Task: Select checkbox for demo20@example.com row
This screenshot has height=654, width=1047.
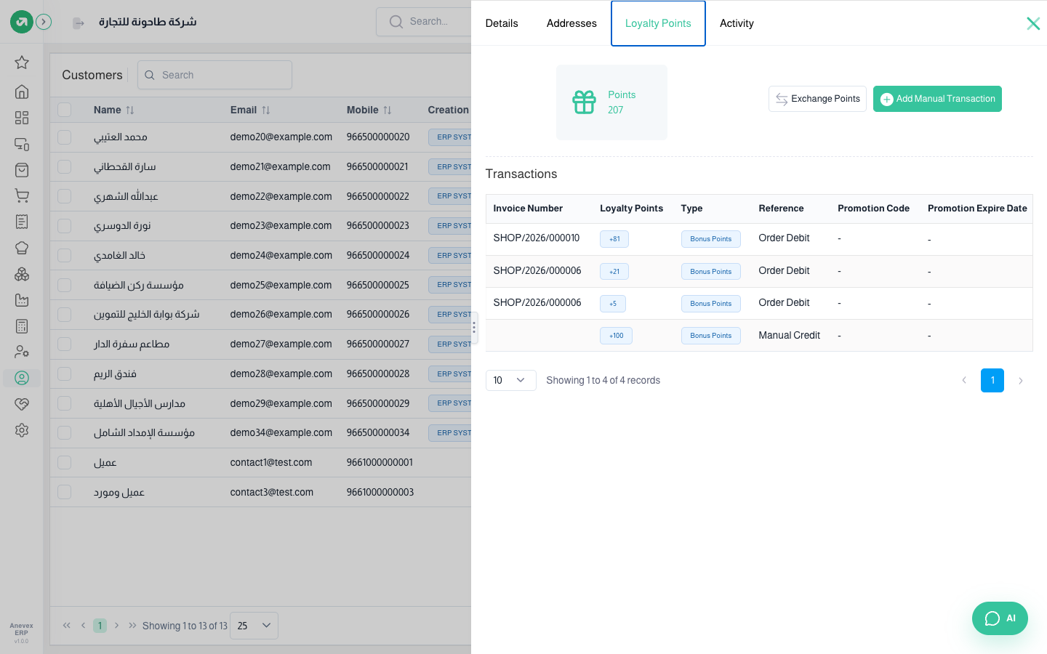Action: pos(65,137)
